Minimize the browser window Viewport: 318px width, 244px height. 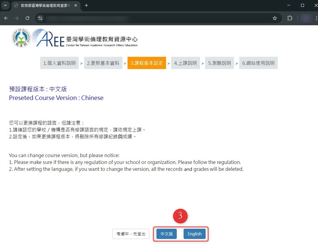(x=289, y=5)
